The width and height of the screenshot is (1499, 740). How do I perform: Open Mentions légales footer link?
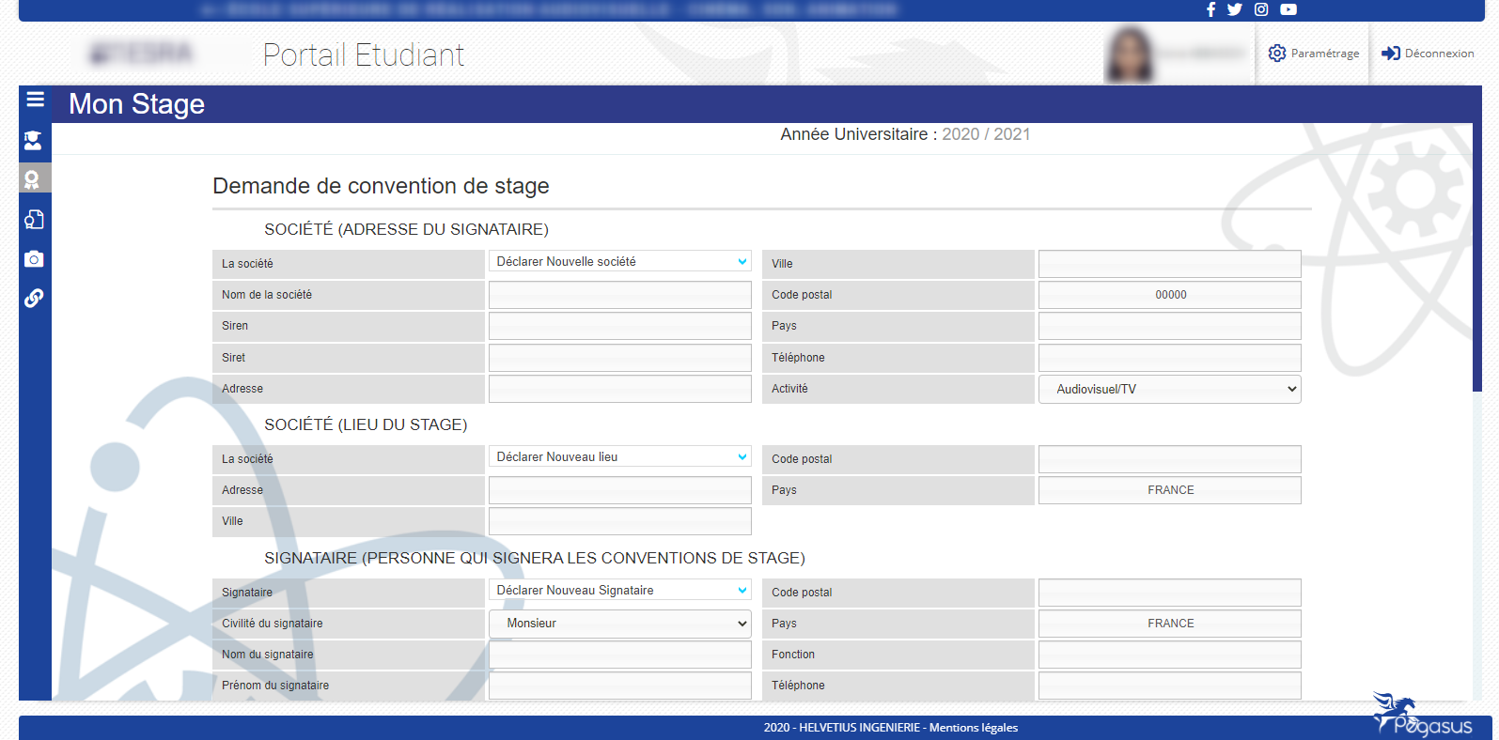(974, 728)
